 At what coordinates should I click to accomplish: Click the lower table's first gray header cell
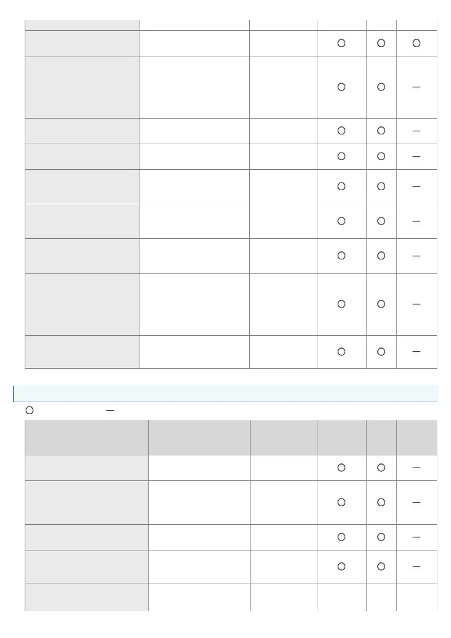point(86,438)
